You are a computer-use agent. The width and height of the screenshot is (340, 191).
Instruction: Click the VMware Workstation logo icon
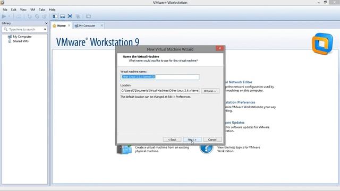click(x=322, y=44)
